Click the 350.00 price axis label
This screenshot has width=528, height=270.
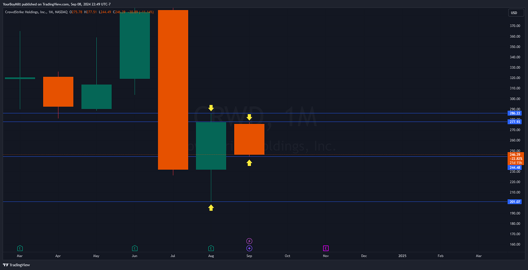[x=515, y=47]
